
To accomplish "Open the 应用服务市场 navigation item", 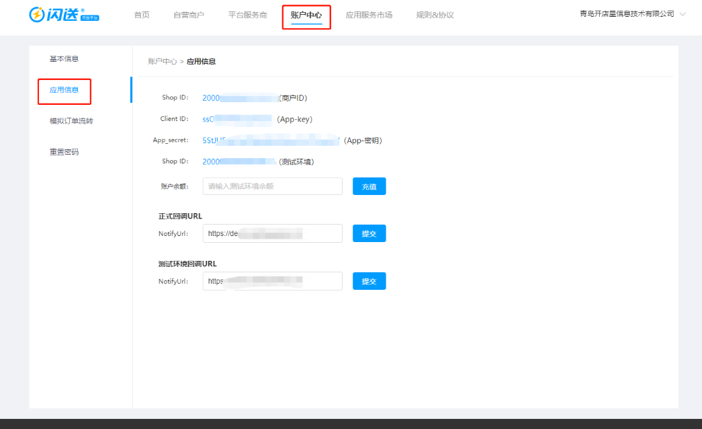I will 369,15.
